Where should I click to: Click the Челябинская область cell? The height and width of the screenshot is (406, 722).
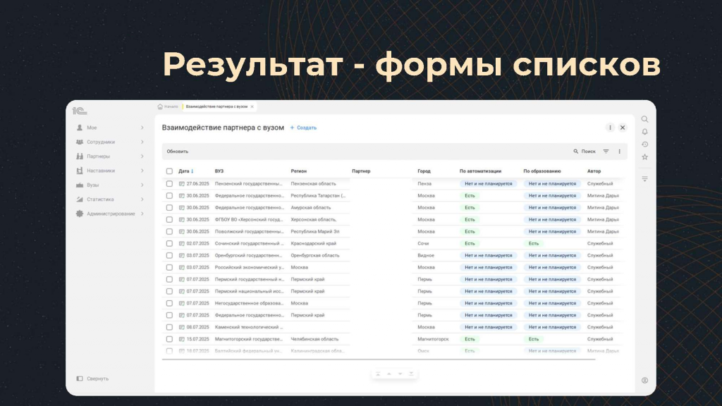pos(314,339)
